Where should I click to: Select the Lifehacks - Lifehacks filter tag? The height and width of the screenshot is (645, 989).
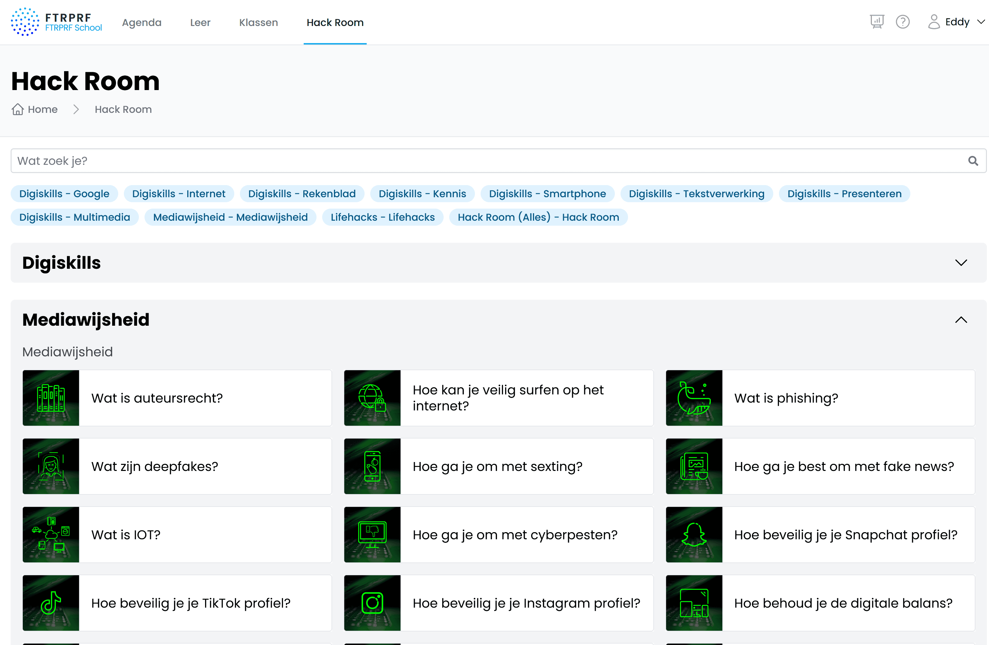382,217
